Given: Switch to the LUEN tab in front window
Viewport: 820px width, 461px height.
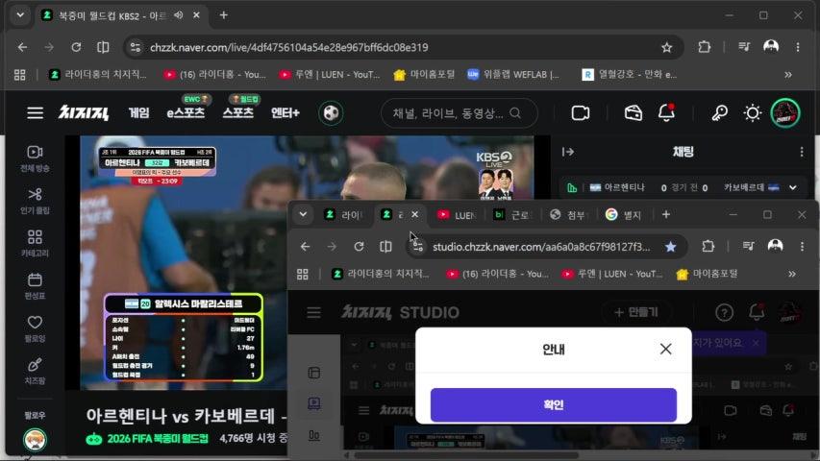Looking at the screenshot, I should point(456,215).
